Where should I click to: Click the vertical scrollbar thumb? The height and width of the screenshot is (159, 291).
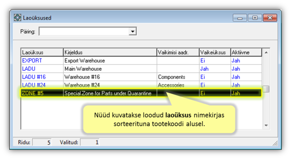(266, 89)
